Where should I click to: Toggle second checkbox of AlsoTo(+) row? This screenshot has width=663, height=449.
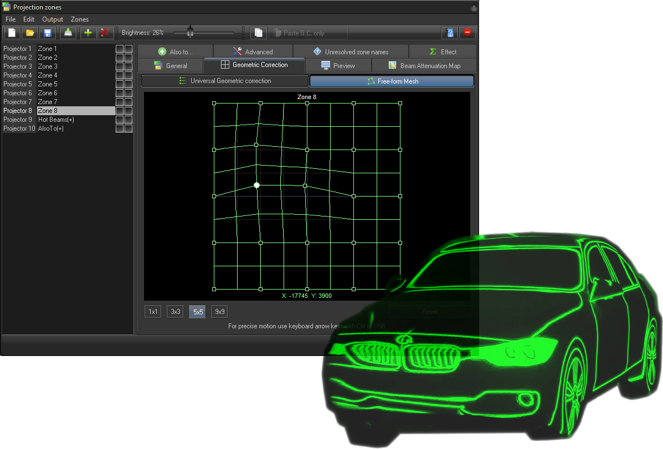pyautogui.click(x=129, y=128)
